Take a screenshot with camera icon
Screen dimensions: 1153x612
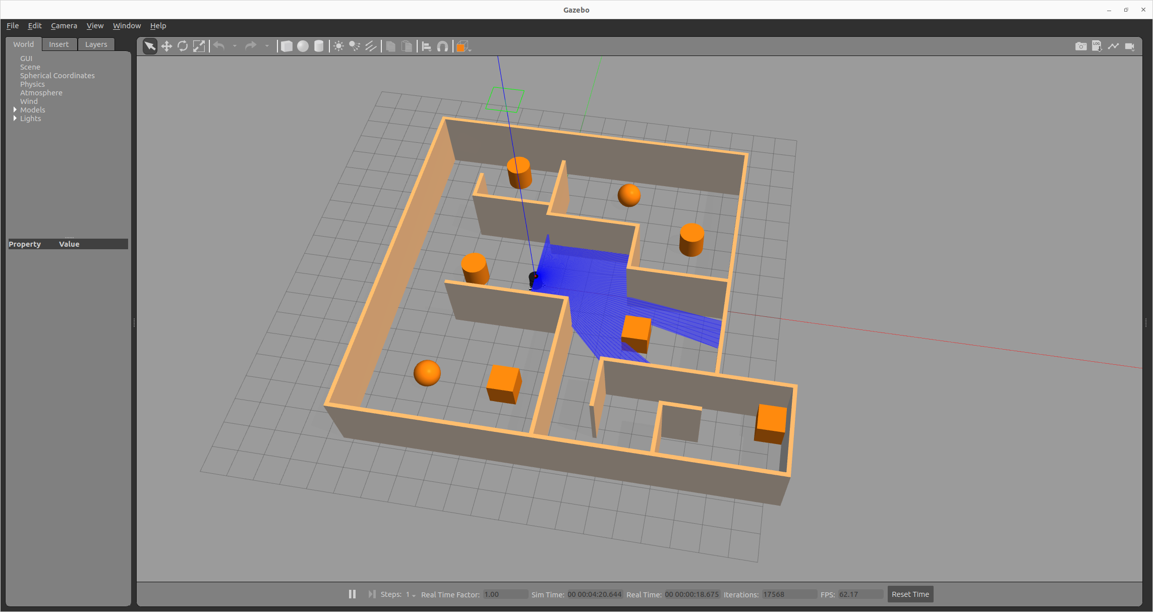[1081, 46]
